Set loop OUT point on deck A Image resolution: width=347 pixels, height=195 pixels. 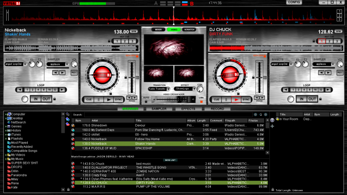(x=46, y=99)
